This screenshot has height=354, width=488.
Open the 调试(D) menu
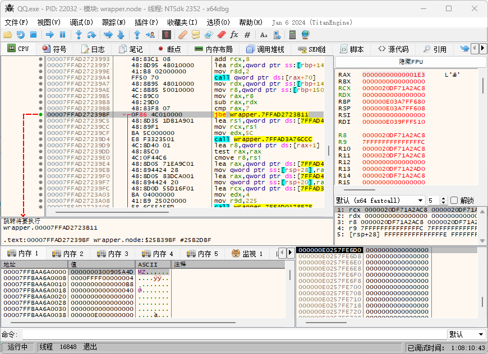(81, 22)
